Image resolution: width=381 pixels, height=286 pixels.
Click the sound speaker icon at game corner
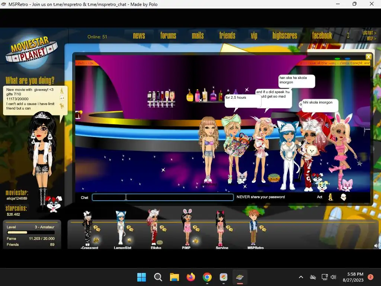pyautogui.click(x=377, y=246)
